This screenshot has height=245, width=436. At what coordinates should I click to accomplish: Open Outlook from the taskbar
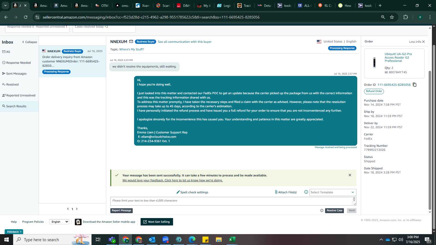click(152, 240)
